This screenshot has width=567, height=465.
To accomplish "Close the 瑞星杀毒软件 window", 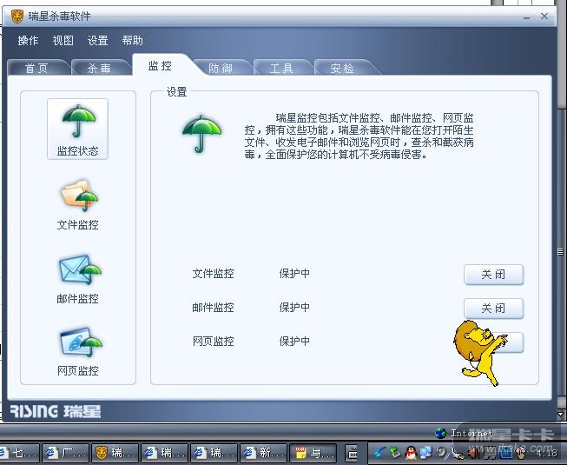I will 544,16.
